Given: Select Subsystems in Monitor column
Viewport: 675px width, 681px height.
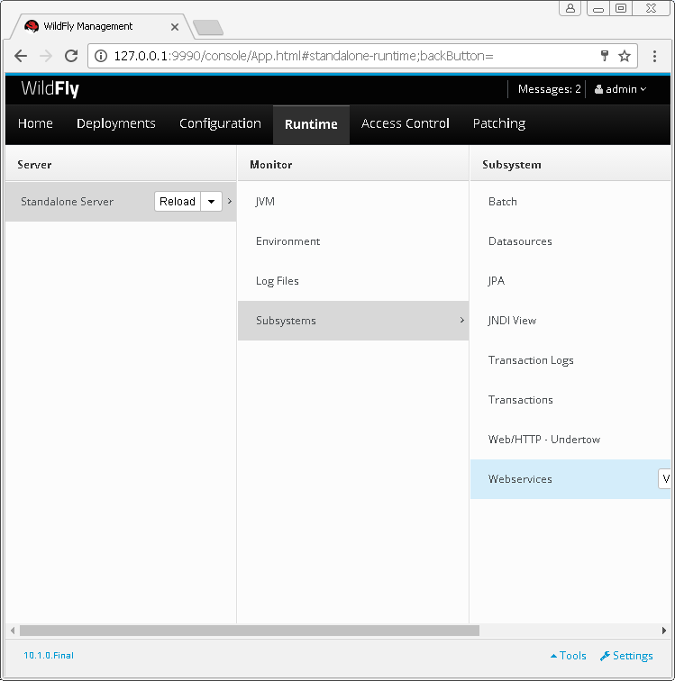Looking at the screenshot, I should point(353,321).
